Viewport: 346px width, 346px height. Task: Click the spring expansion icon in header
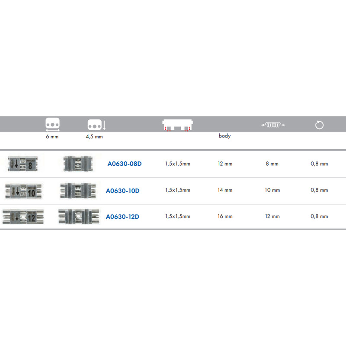273,125
